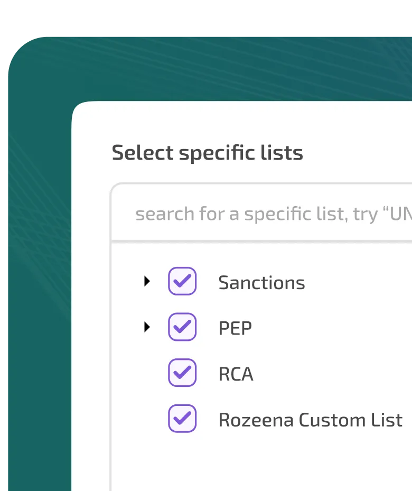Image resolution: width=412 pixels, height=491 pixels.
Task: Expand the PEP list group arrow
Action: [x=147, y=328]
